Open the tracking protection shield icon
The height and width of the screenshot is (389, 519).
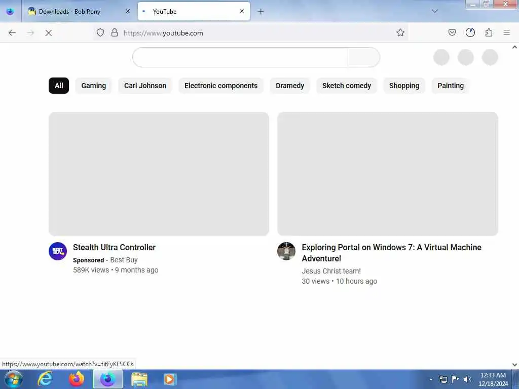[100, 32]
